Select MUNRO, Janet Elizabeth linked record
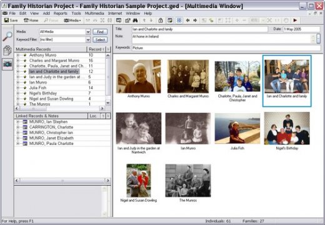The height and width of the screenshot is (225, 325). [x=51, y=138]
